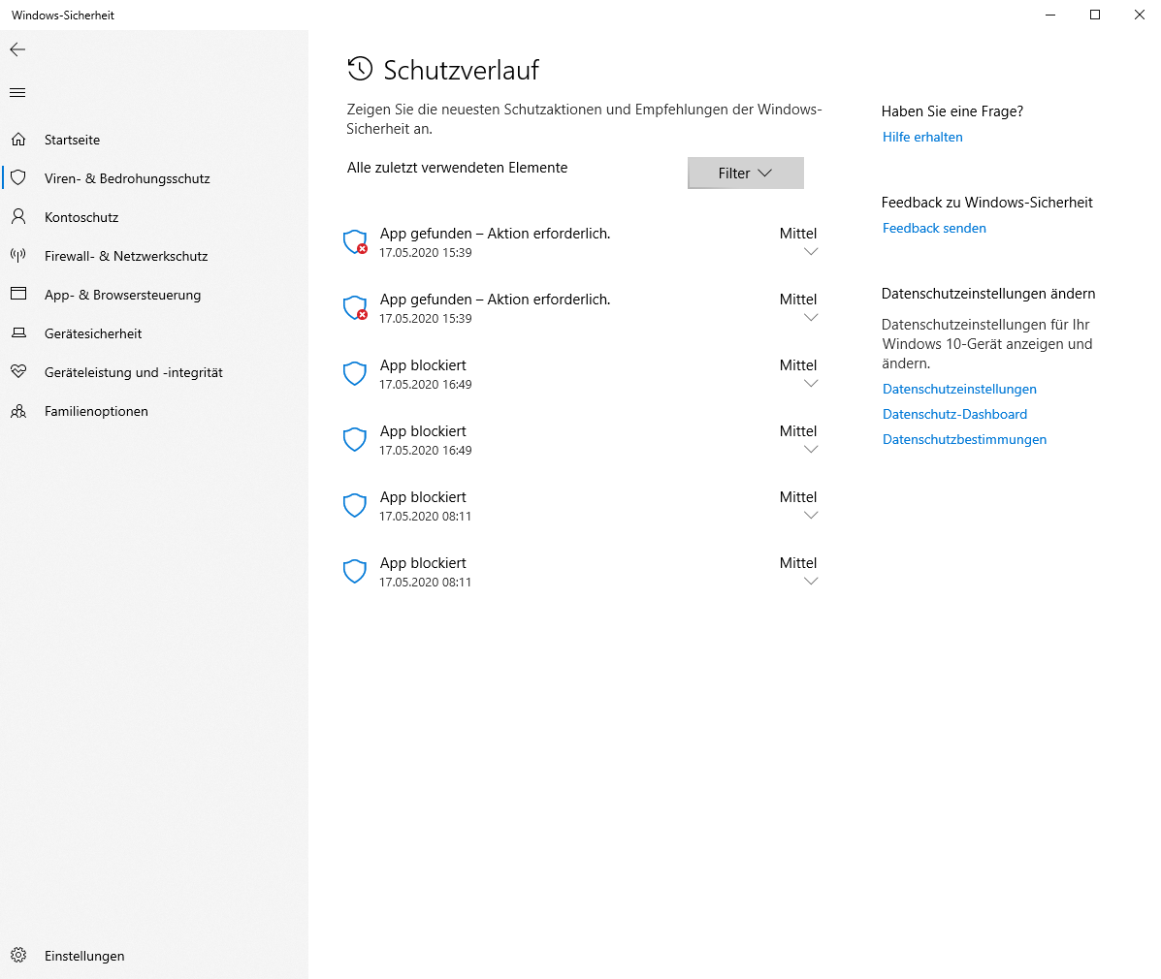Image resolution: width=1161 pixels, height=979 pixels.
Task: Open the Filter dropdown
Action: [746, 174]
